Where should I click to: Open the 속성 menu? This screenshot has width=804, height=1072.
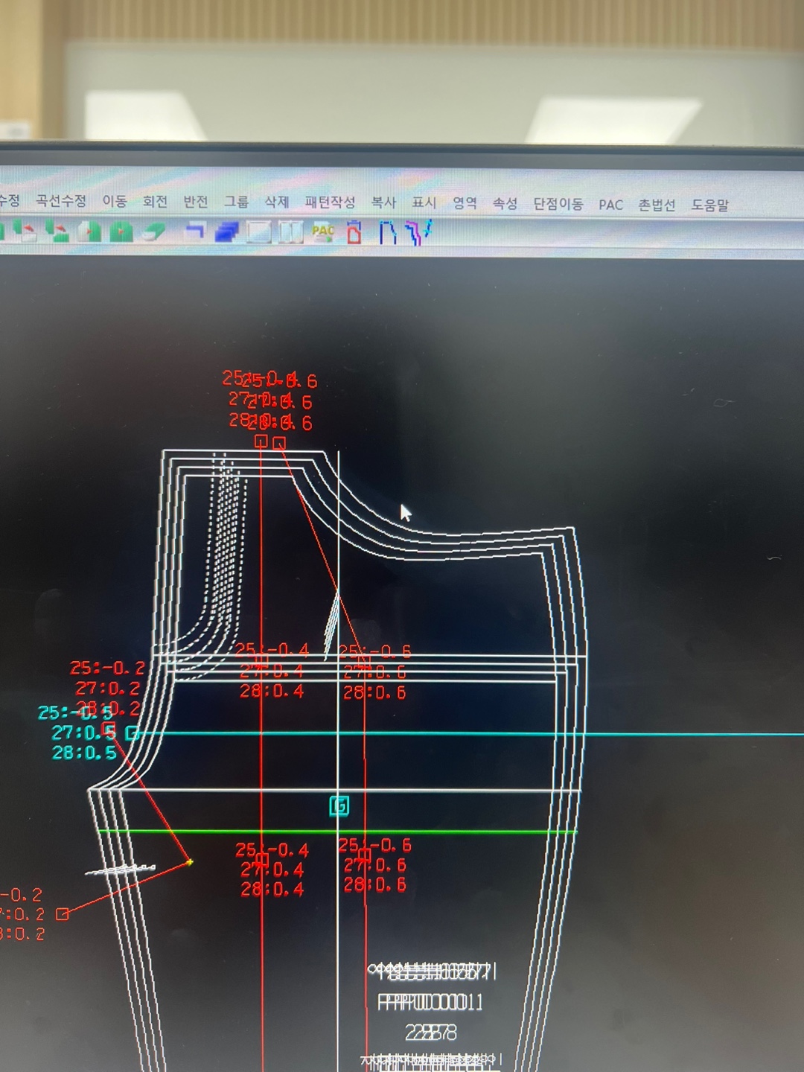(505, 203)
